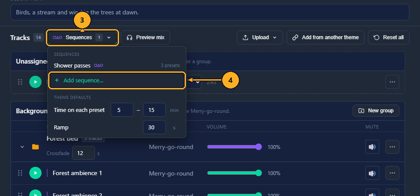The height and width of the screenshot is (196, 420).
Task: Reset all tracks
Action: point(388,37)
